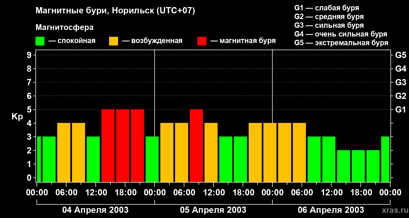Click the Kp value 7 on left axis
The width and height of the screenshot is (409, 218).
[30, 82]
